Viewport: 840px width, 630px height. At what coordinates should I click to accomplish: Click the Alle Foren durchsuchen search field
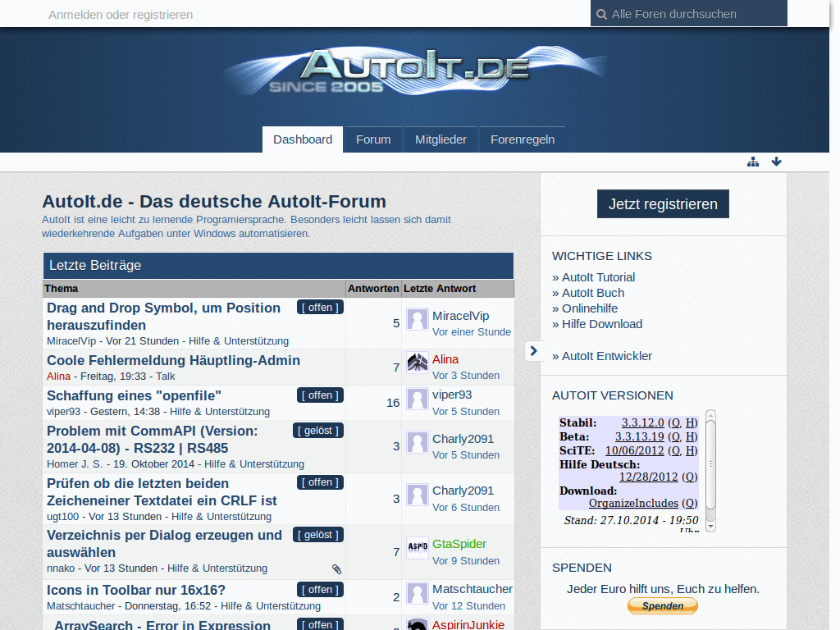point(697,14)
